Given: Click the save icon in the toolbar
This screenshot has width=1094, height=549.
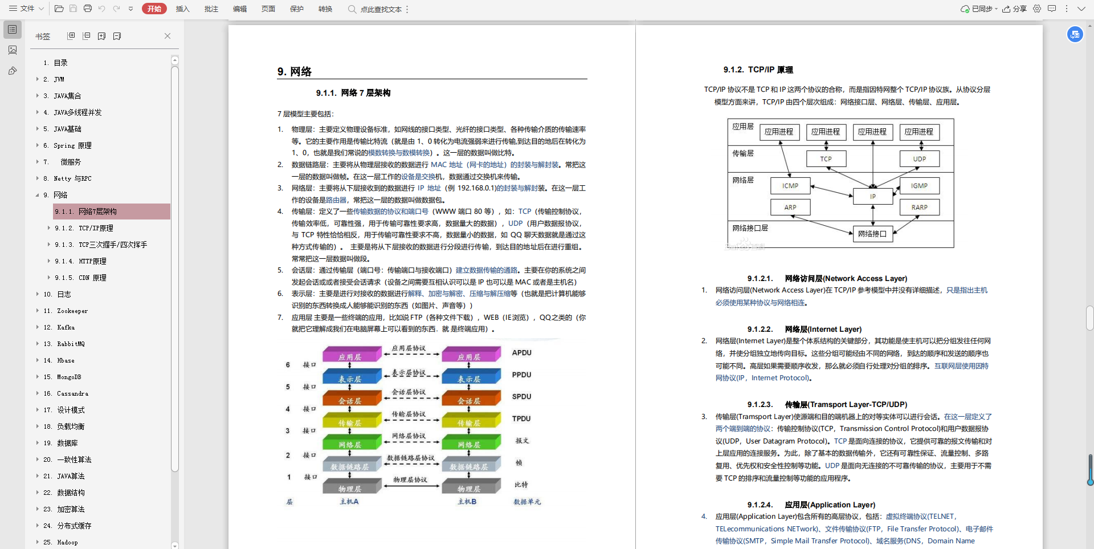Looking at the screenshot, I should pyautogui.click(x=73, y=9).
